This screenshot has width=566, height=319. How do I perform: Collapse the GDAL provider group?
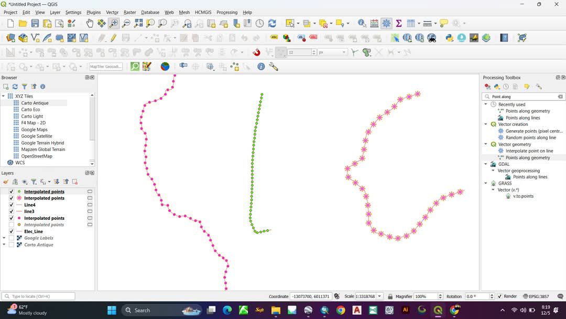tap(486, 164)
